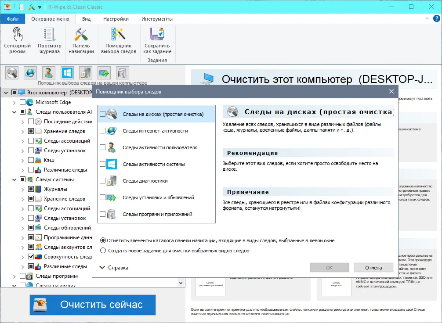442x323 pixels.
Task: Open the Просмотр журнала log viewer
Action: (49, 41)
